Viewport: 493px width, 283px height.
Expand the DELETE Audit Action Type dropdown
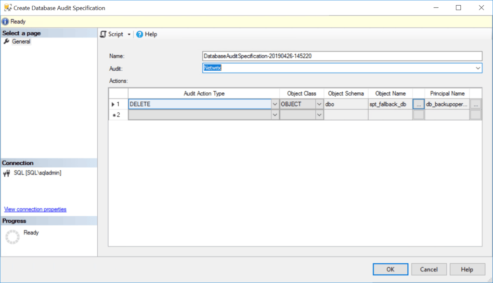(274, 104)
